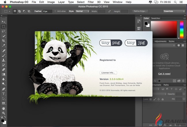The image size is (187, 127).
Task: Toggle lock transparent pixels
Action: 150,99
